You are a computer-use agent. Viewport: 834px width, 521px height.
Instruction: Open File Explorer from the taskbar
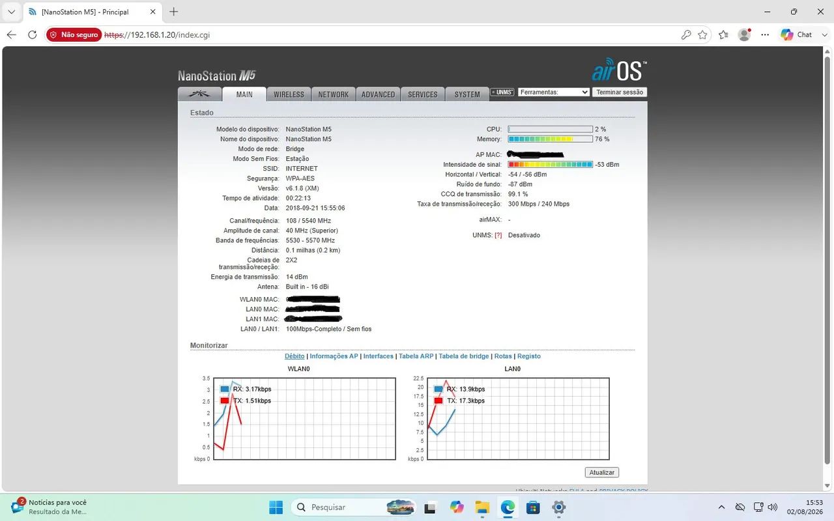pyautogui.click(x=482, y=507)
